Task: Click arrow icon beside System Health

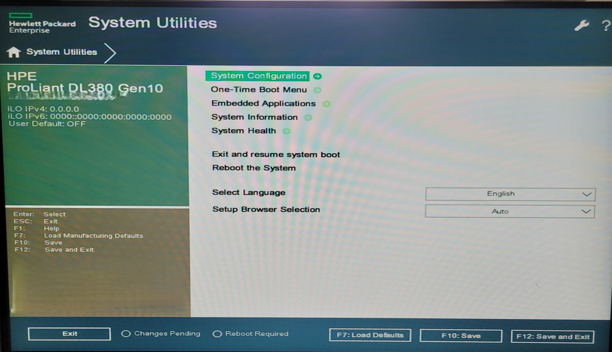Action: click(286, 131)
